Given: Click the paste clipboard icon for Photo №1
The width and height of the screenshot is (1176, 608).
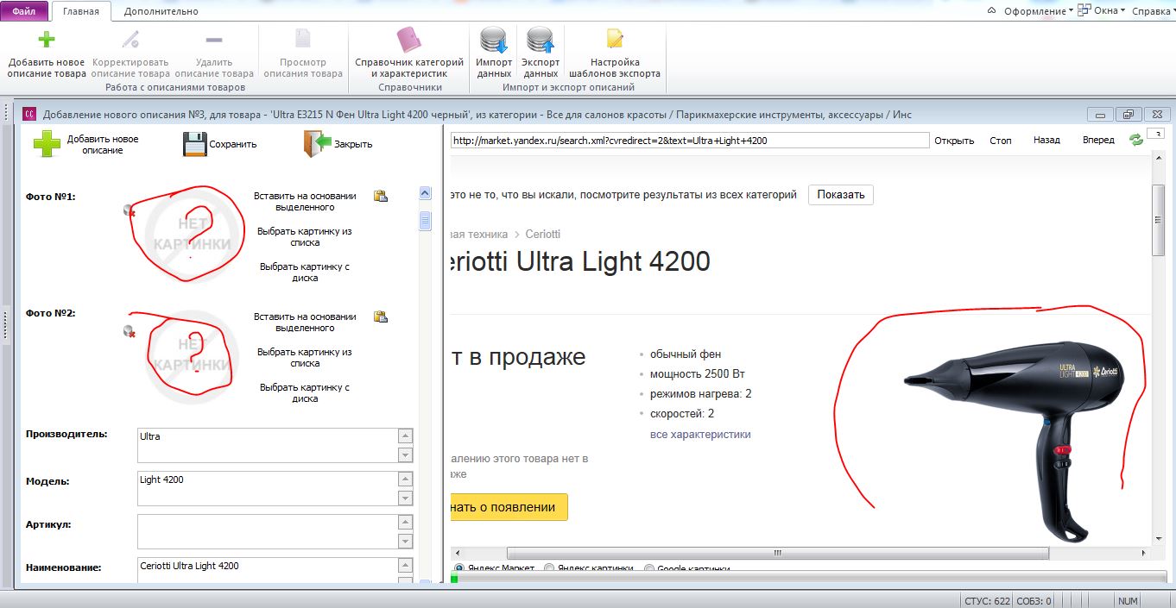Looking at the screenshot, I should [x=380, y=196].
